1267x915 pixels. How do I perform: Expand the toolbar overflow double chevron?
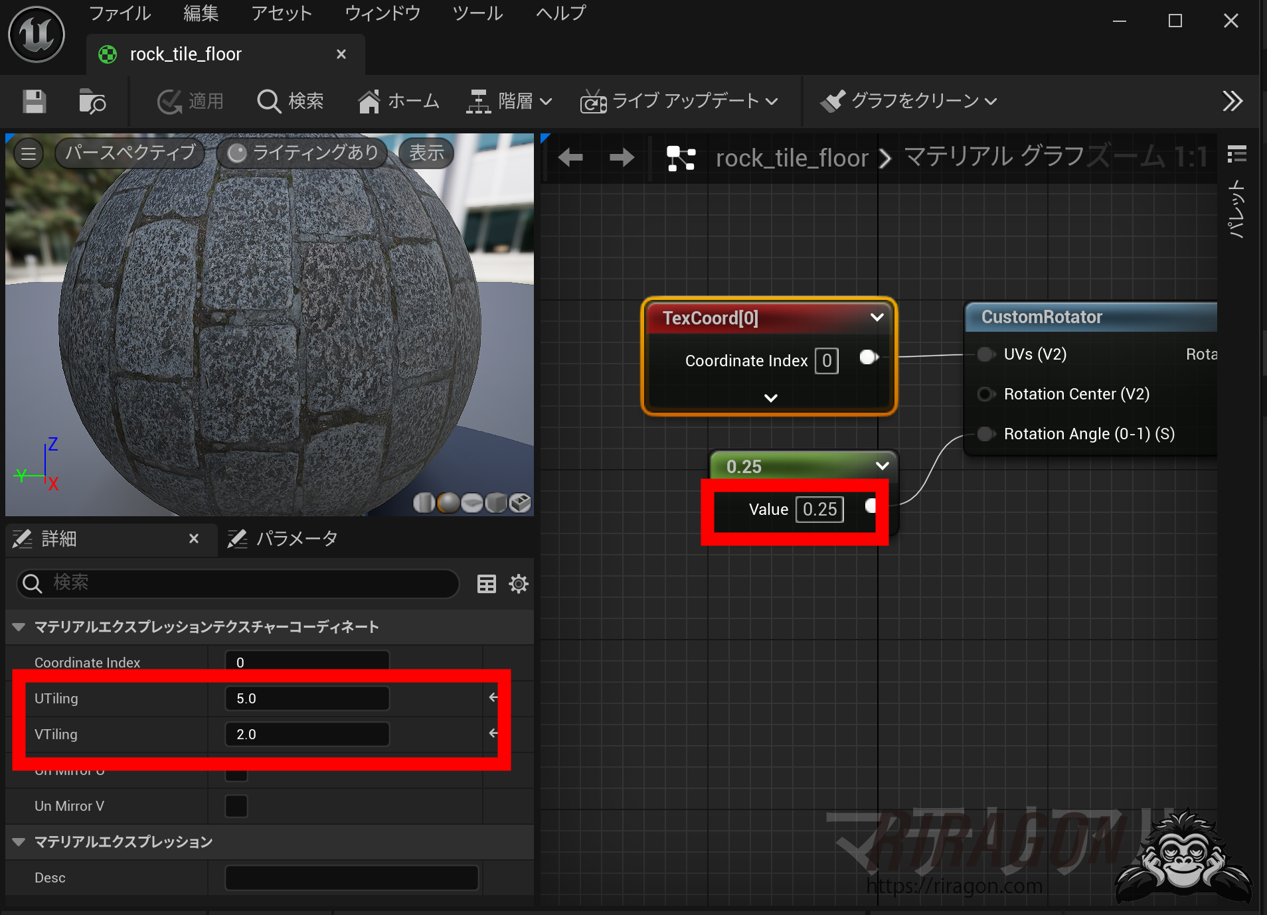(1232, 102)
